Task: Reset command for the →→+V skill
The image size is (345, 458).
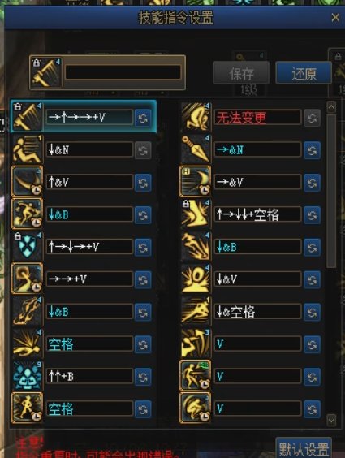Action: 143,279
